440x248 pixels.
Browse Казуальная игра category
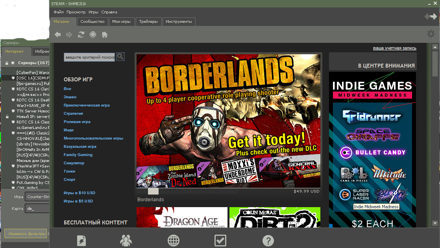80,146
